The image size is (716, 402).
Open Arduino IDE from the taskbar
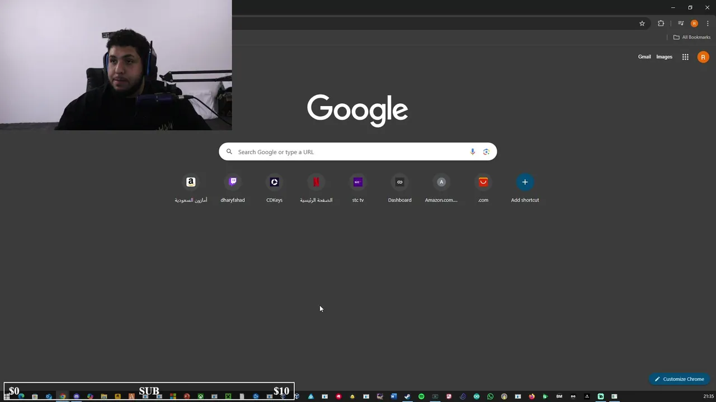477,396
